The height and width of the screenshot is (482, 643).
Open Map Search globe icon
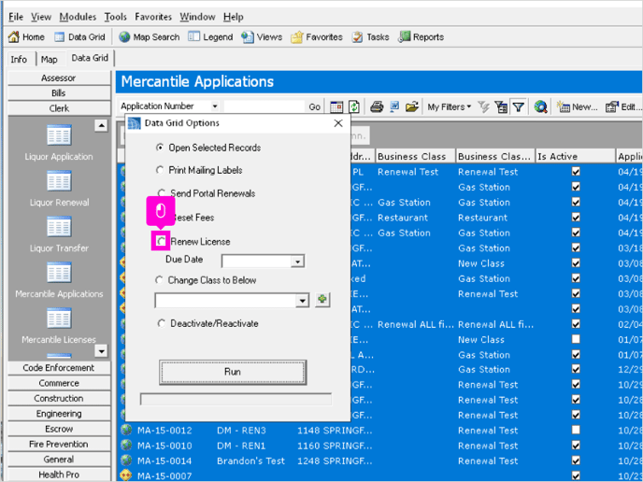(124, 36)
